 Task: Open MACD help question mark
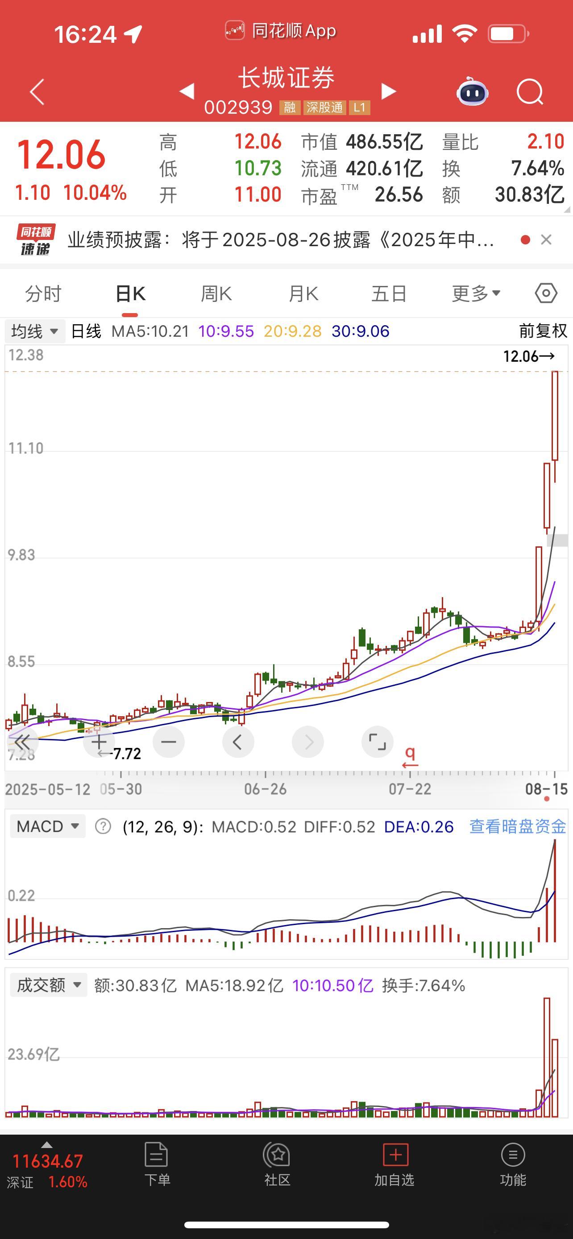[103, 826]
